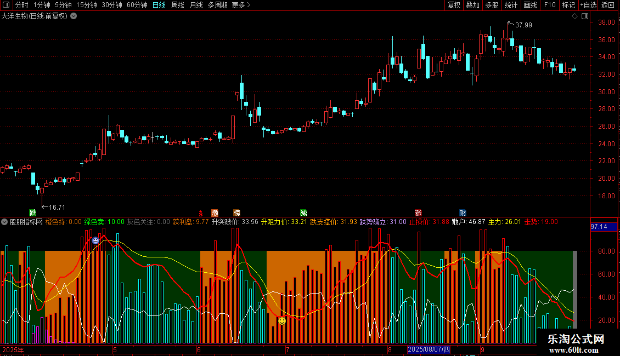Click the 38.00 price axis label
The image size is (620, 356).
(x=606, y=22)
